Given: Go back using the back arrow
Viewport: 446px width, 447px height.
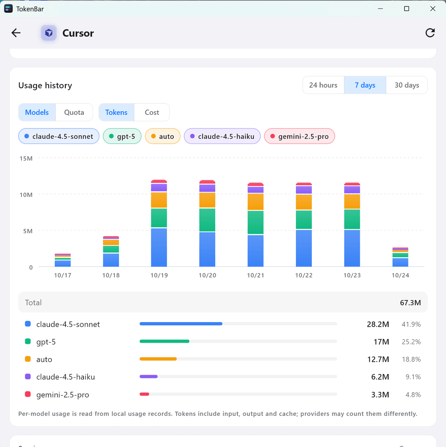Looking at the screenshot, I should tap(16, 33).
